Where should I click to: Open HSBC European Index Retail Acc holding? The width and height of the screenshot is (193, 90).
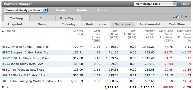pos(25,52)
